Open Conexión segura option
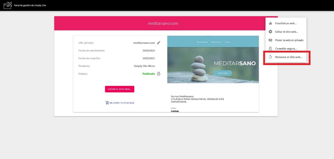334x159 pixels. tap(286, 48)
